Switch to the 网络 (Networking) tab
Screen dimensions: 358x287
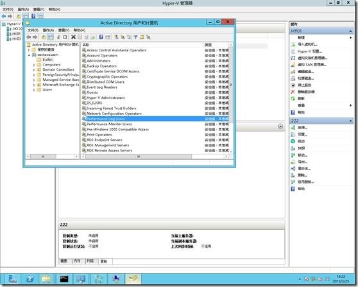point(90,261)
